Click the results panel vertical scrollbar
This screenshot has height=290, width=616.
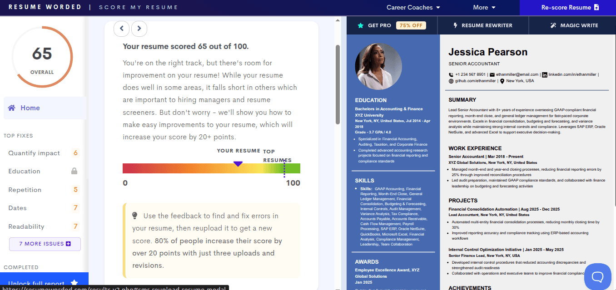[x=338, y=84]
